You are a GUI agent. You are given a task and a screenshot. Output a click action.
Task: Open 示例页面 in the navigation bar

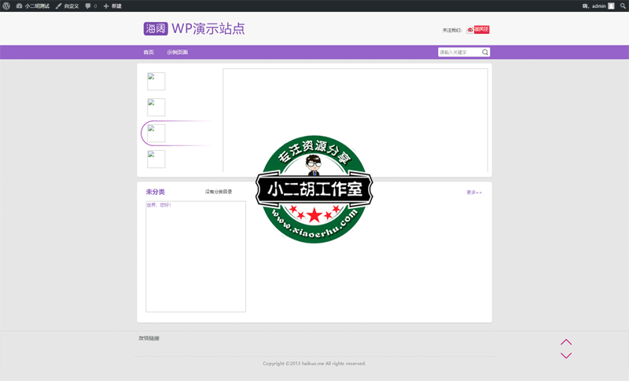[x=177, y=53]
